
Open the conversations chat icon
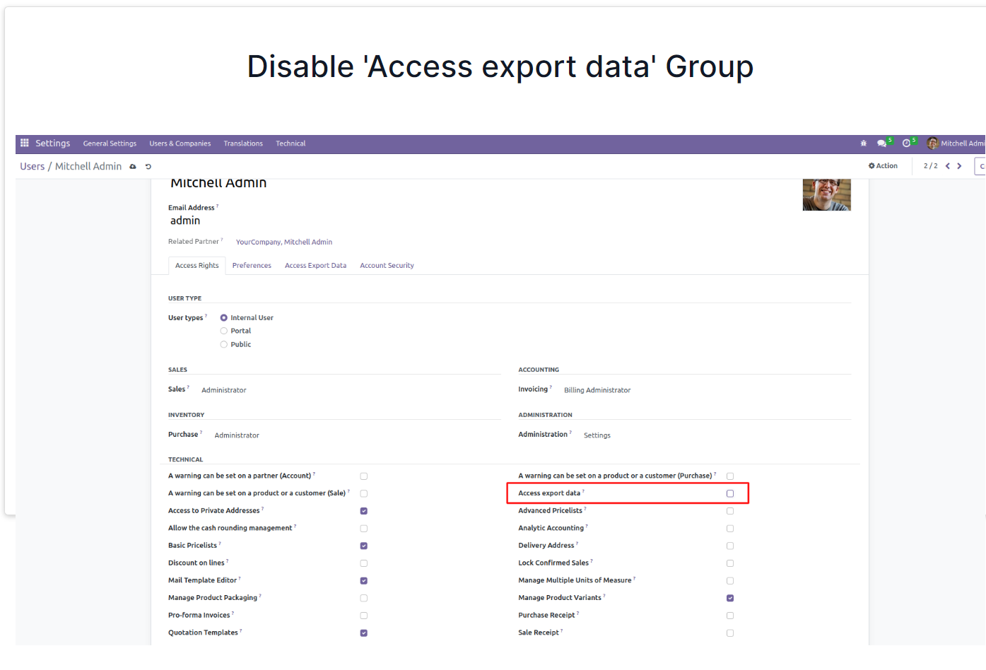(881, 143)
